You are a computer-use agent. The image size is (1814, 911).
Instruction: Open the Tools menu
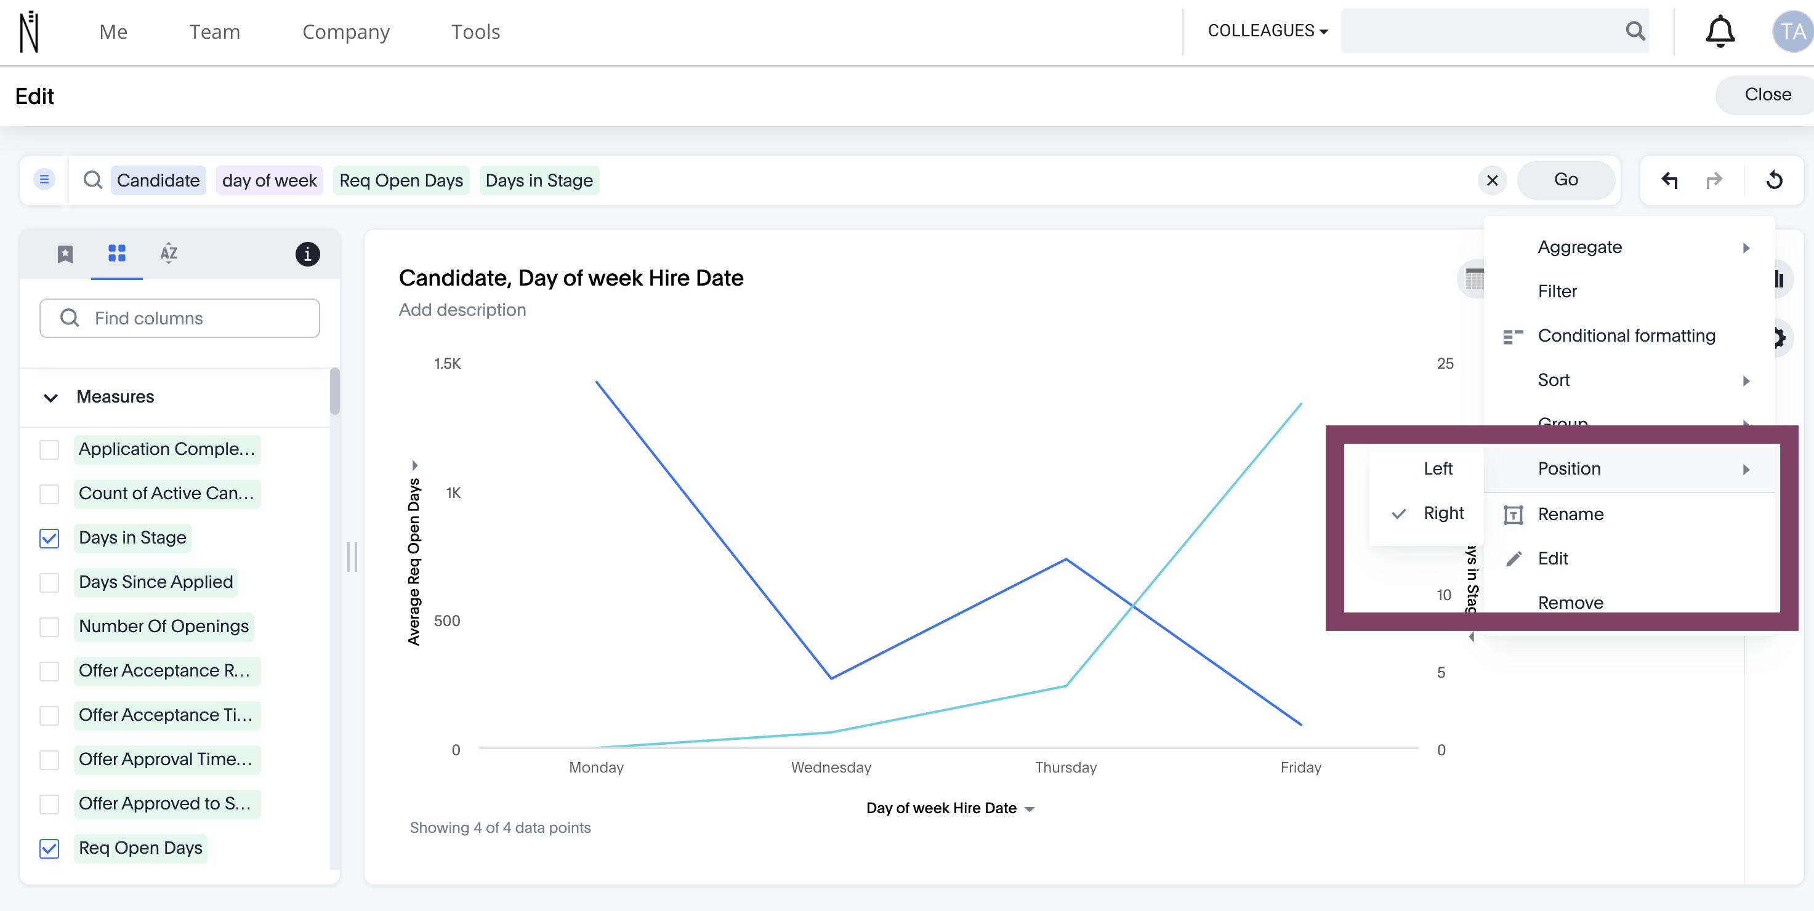[476, 31]
